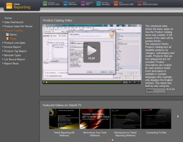Toggle fullscreen in the video player
This screenshot has width=183, height=142.
pyautogui.click(x=139, y=82)
